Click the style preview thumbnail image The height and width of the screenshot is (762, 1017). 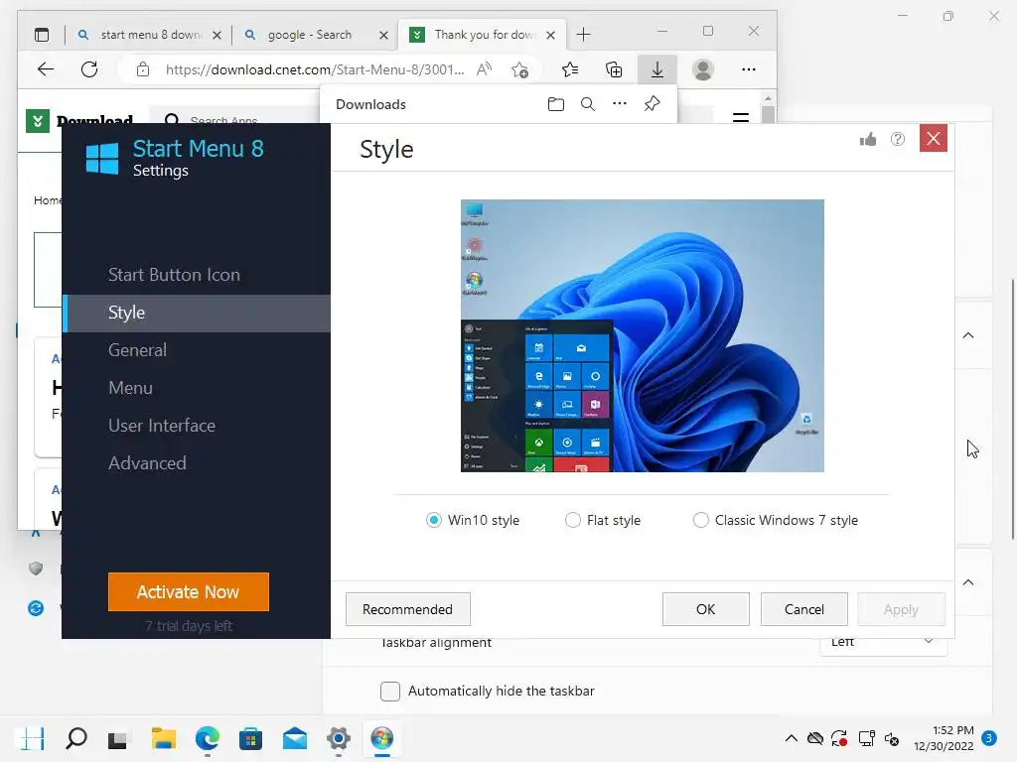(x=643, y=335)
